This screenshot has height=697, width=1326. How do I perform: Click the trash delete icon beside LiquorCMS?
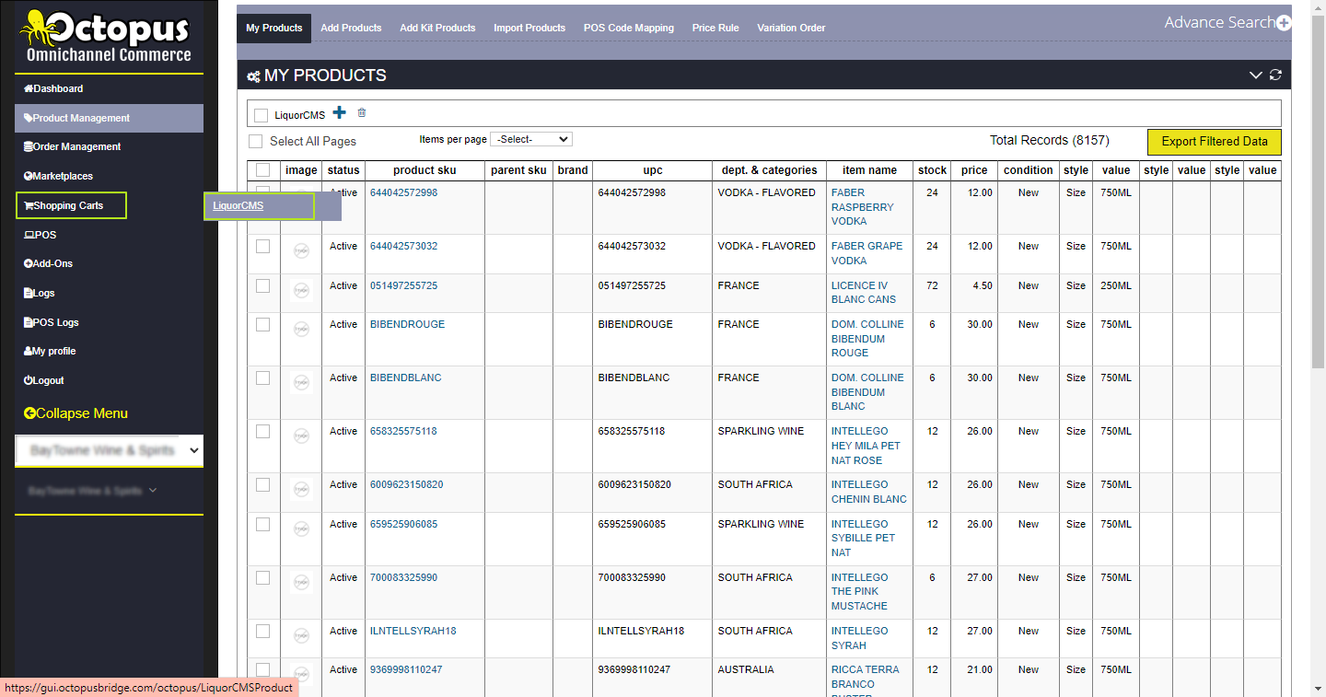tap(362, 112)
